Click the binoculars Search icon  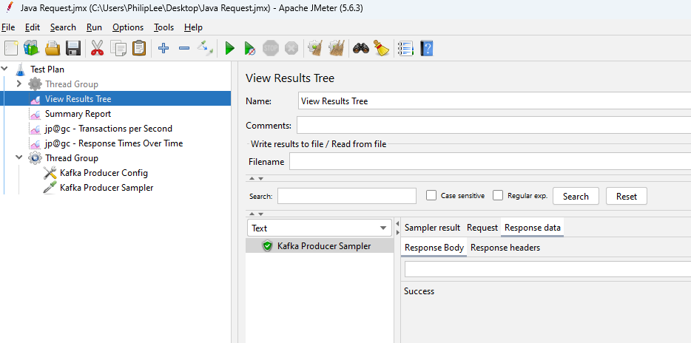[360, 49]
